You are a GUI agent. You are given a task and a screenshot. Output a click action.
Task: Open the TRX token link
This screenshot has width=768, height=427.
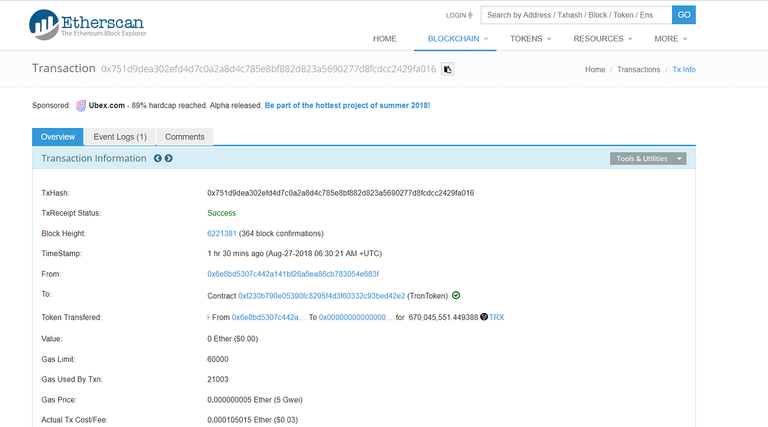(497, 318)
